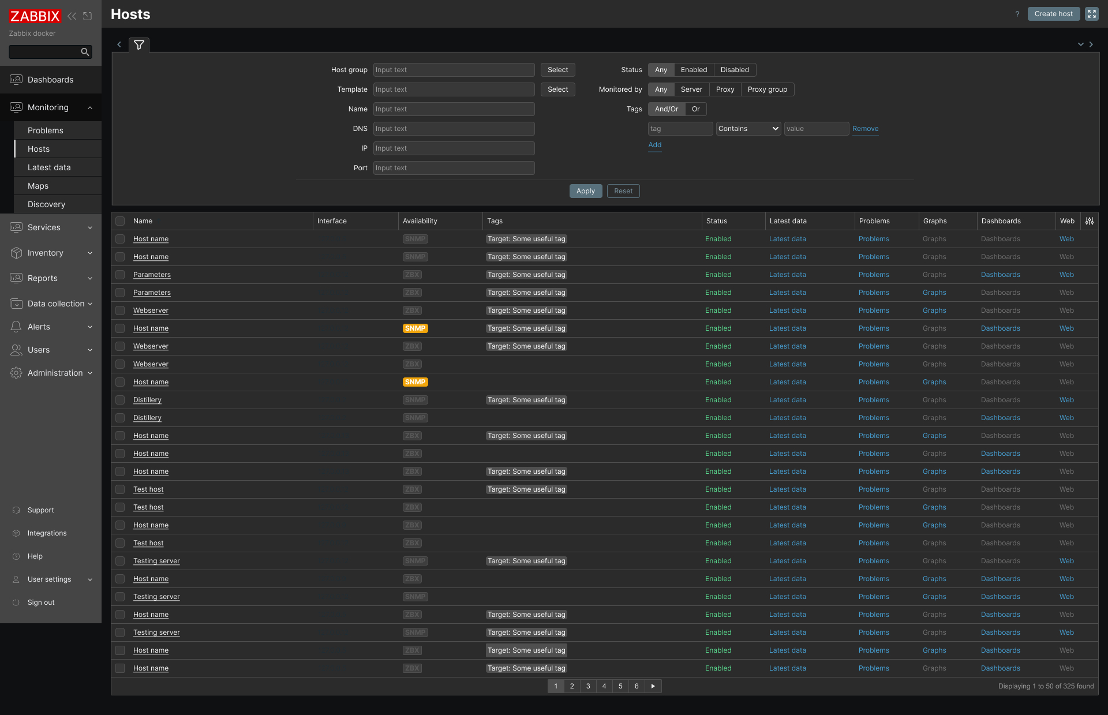Go to next page arrow
The image size is (1108, 715).
(x=653, y=686)
